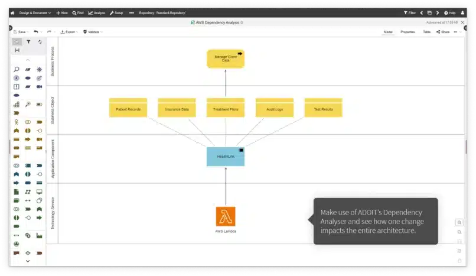Show more options in top navigation bar

tap(132, 13)
